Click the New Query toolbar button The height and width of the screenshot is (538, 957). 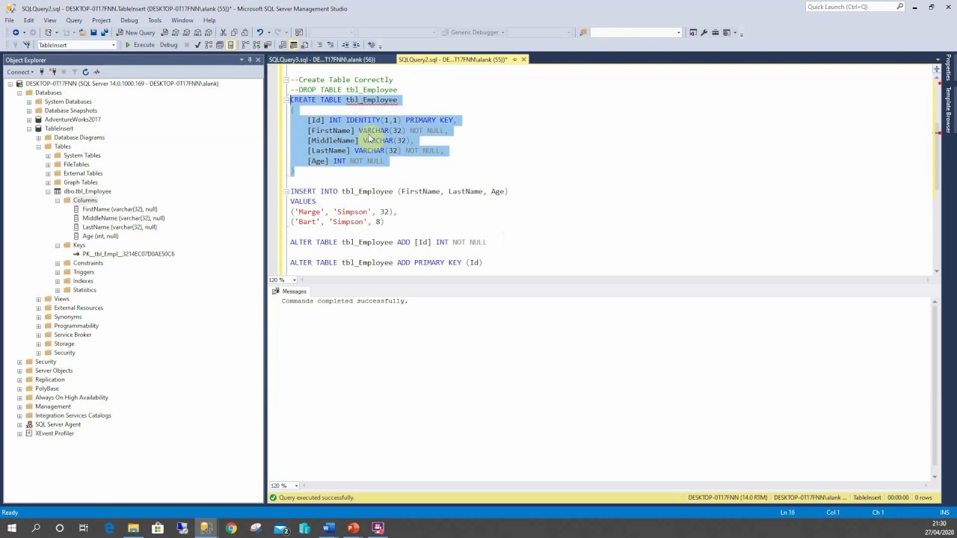(x=135, y=32)
